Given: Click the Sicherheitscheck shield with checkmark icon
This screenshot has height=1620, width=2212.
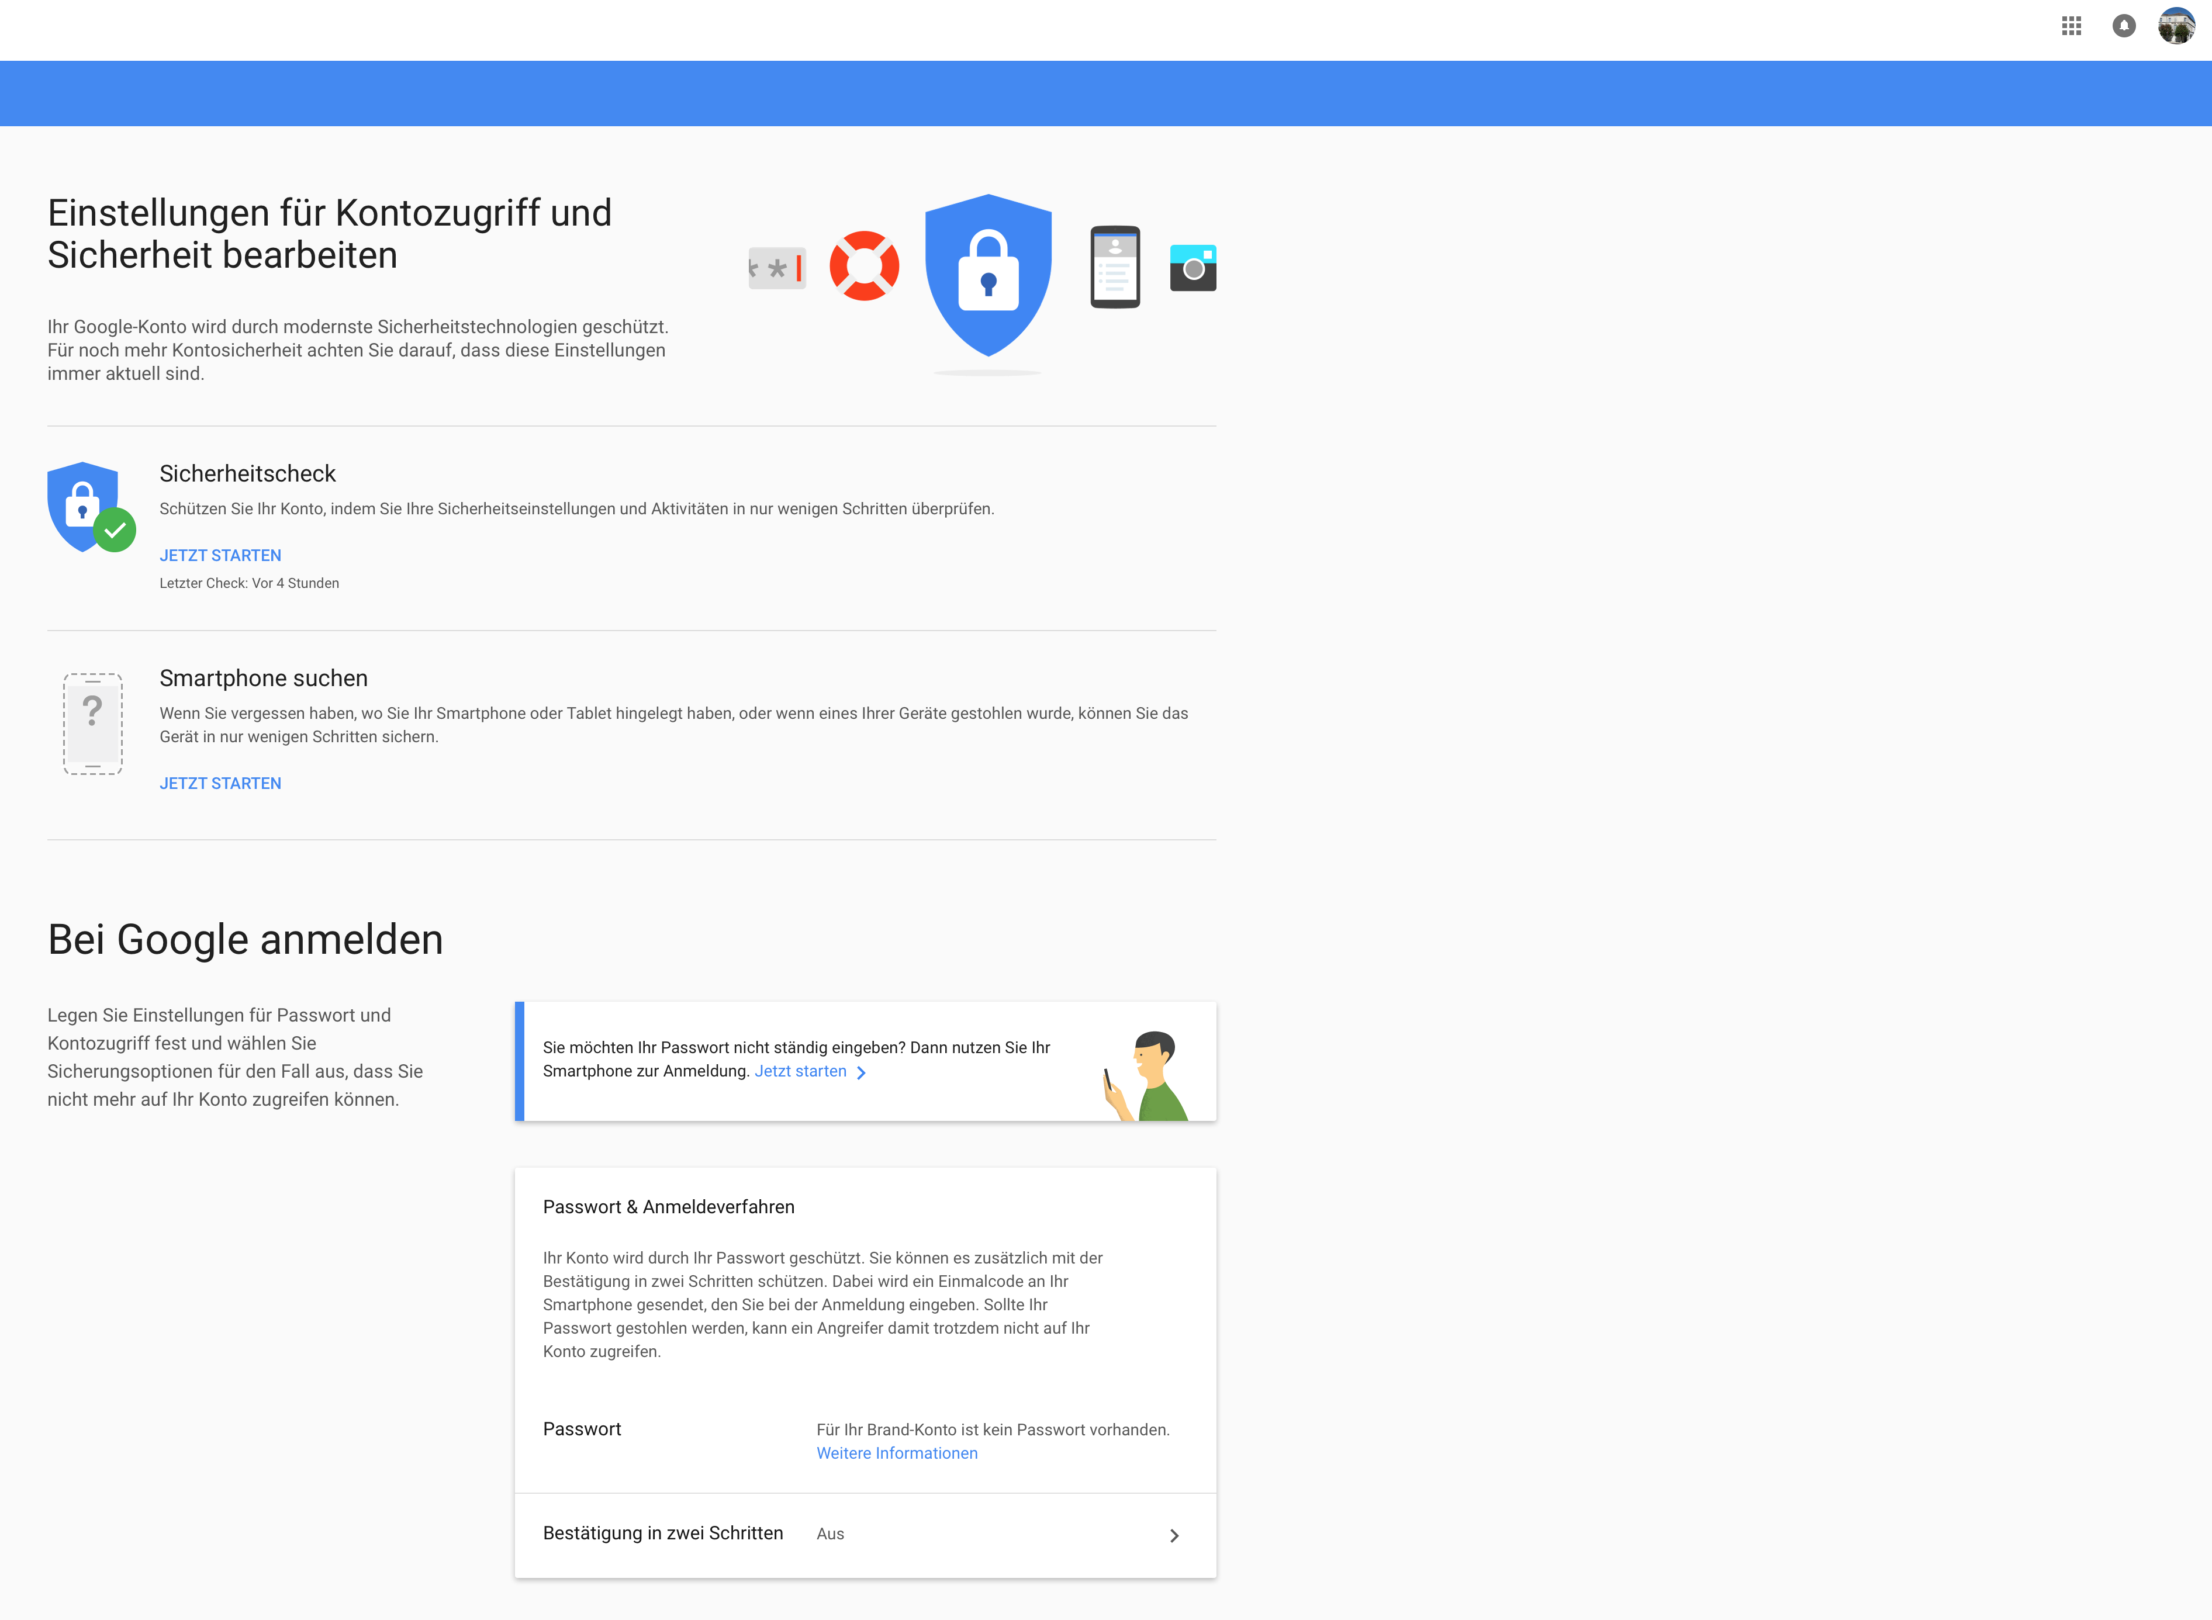Looking at the screenshot, I should pos(91,507).
